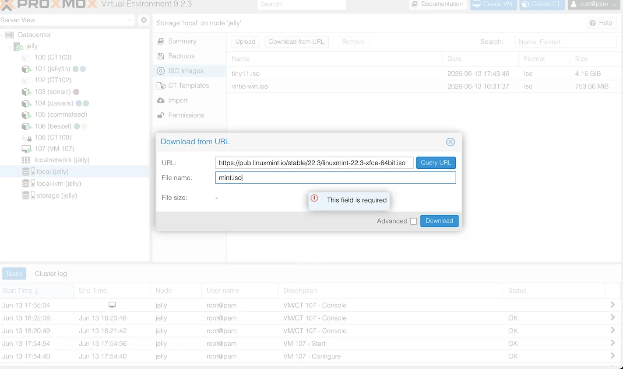Click the Help button
623x369 pixels.
pyautogui.click(x=601, y=23)
